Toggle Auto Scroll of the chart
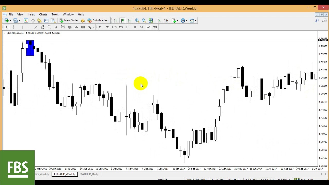329x185 pixels. click(159, 21)
